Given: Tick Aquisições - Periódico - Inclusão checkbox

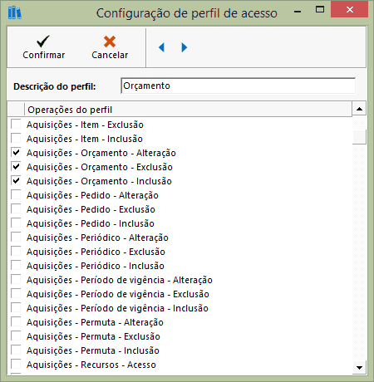Looking at the screenshot, I should pyautogui.click(x=16, y=266).
